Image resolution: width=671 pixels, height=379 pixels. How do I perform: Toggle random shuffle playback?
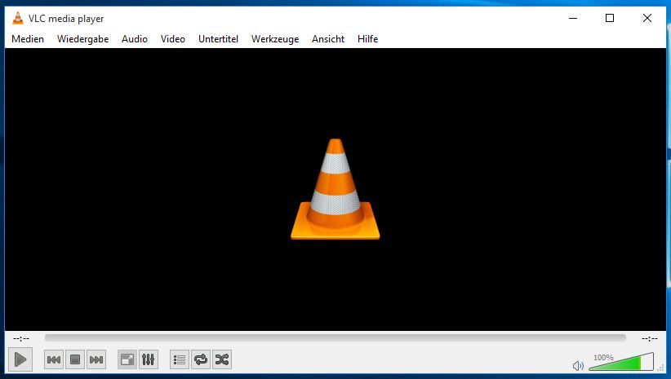[x=222, y=359]
